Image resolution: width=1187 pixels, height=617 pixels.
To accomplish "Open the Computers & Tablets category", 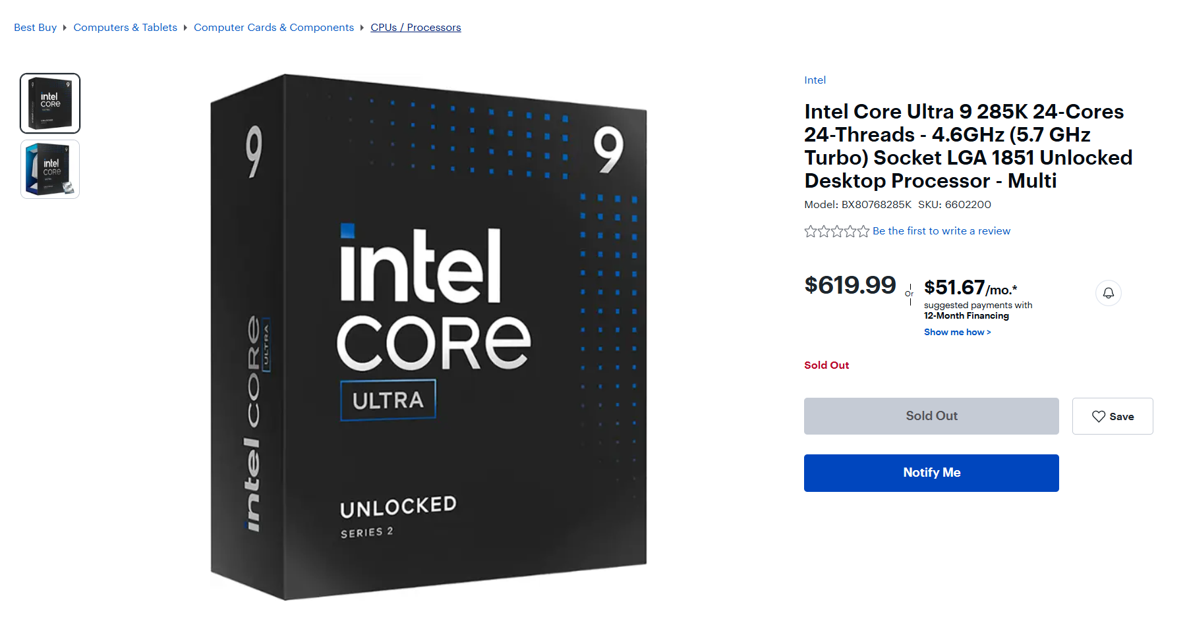I will (x=125, y=28).
